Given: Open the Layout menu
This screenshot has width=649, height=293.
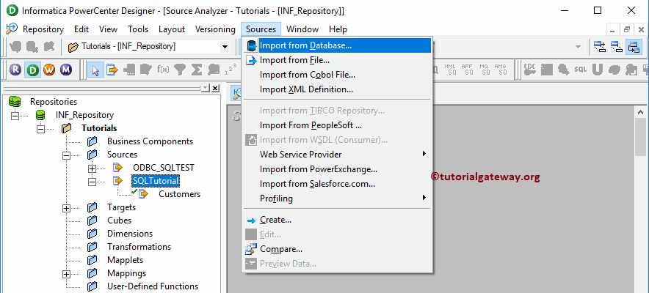Looking at the screenshot, I should point(172,29).
